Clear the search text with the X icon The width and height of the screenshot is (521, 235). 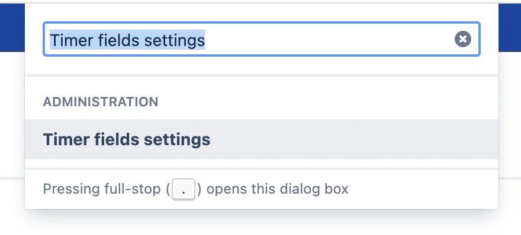(x=462, y=39)
